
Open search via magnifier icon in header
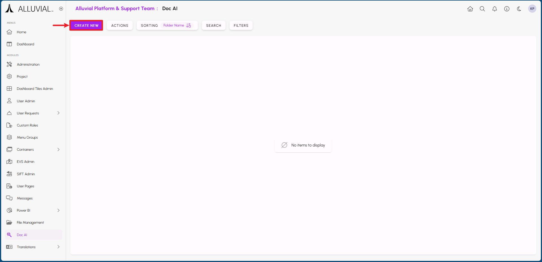pyautogui.click(x=482, y=9)
